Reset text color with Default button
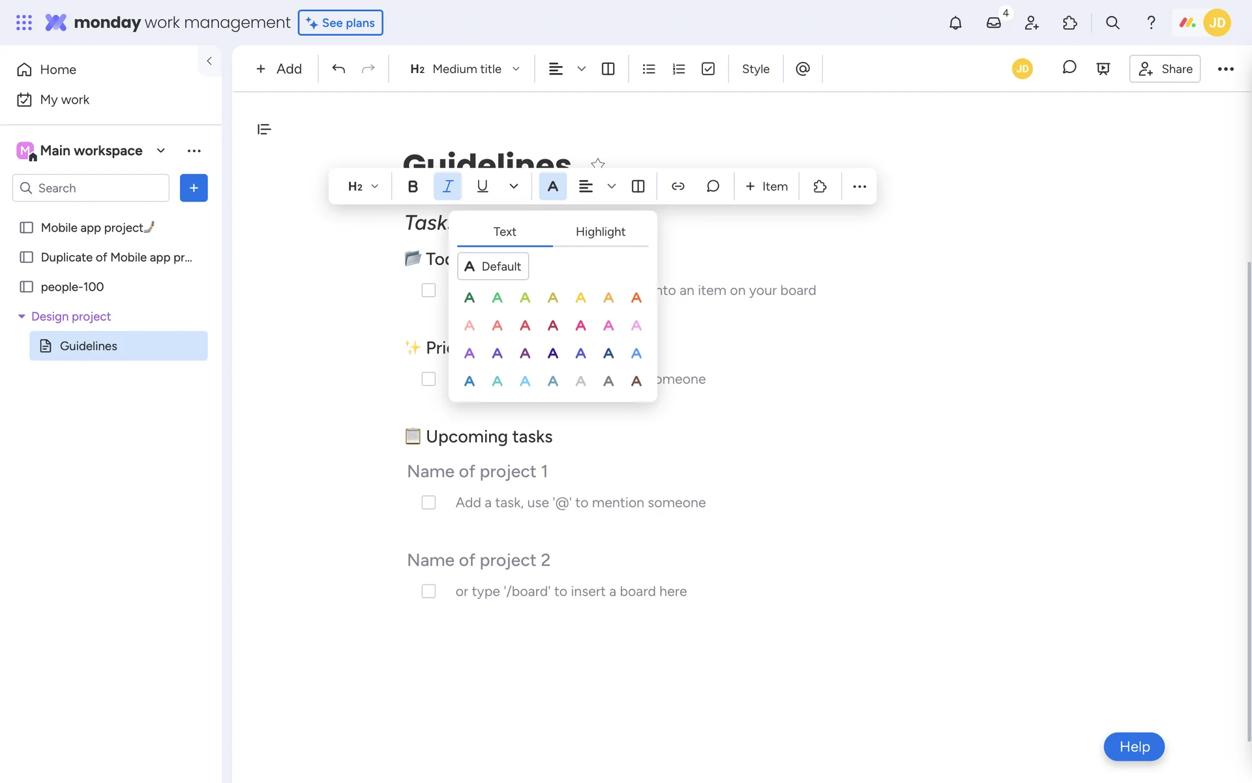 [x=493, y=266]
